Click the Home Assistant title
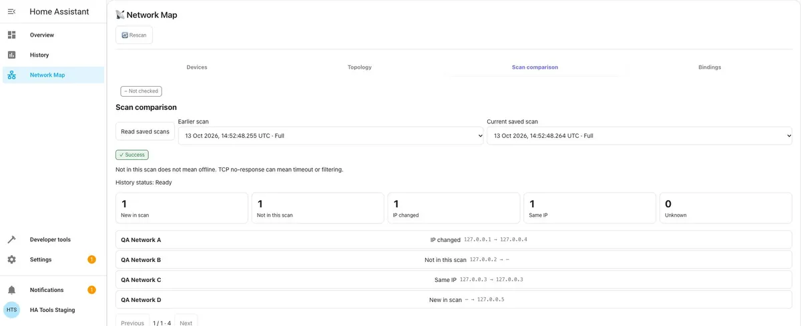 click(x=59, y=11)
